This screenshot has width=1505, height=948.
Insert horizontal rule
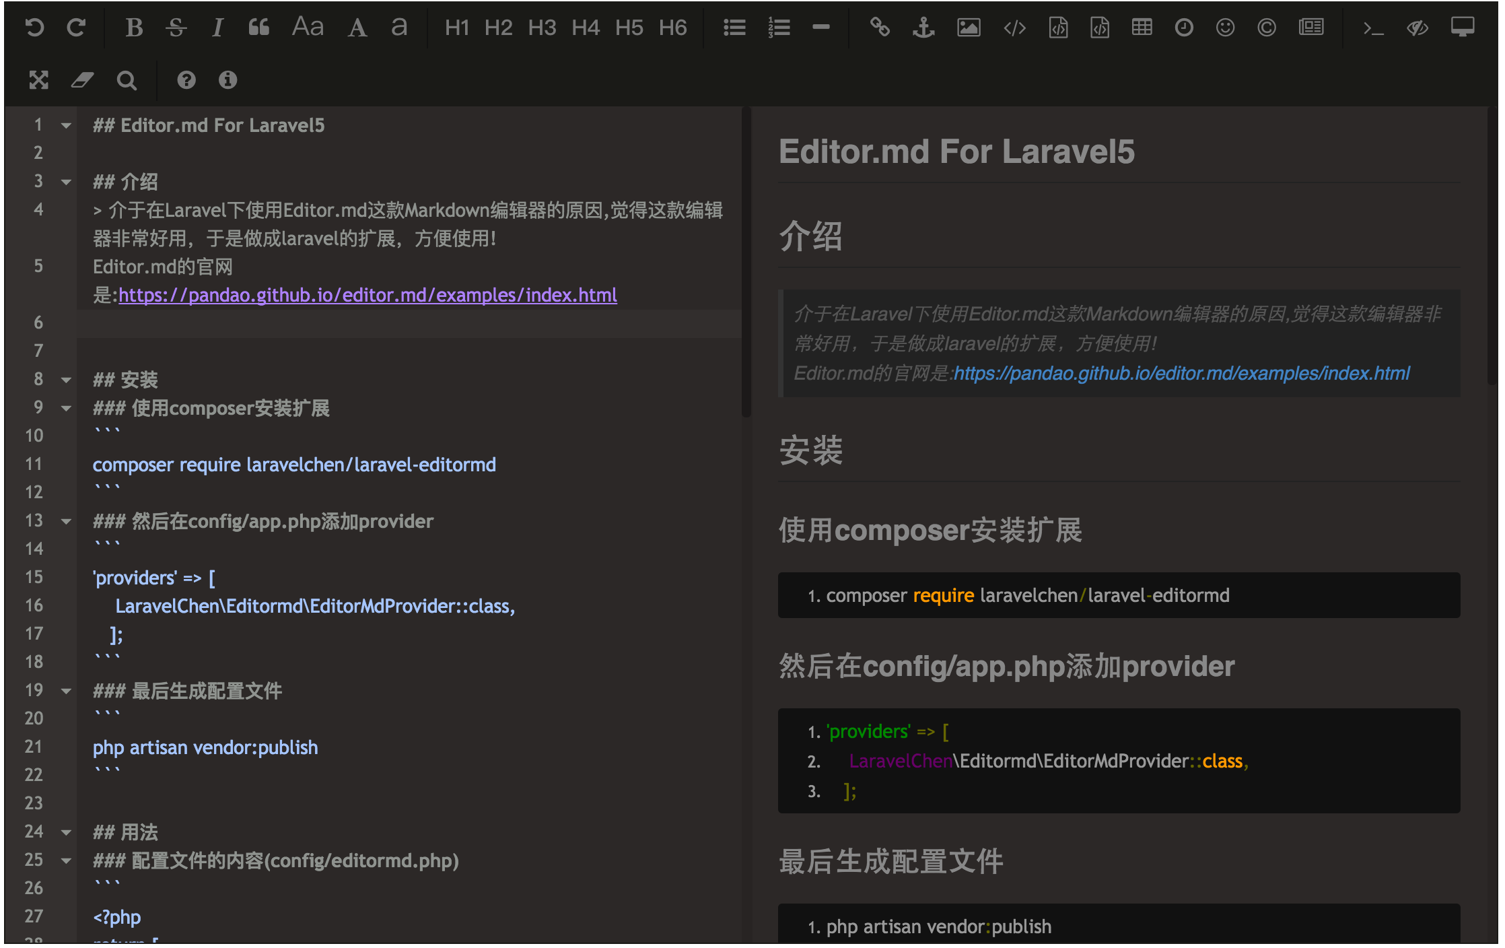(x=821, y=28)
